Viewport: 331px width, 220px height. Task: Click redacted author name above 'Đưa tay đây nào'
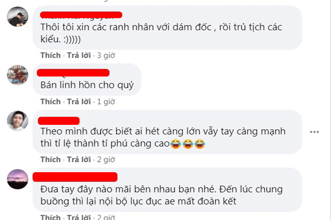(x=75, y=177)
